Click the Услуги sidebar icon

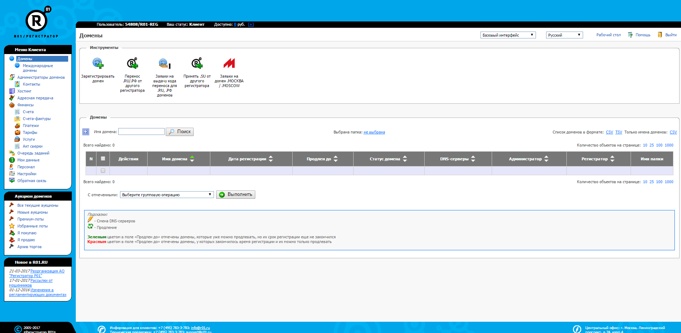pos(17,139)
